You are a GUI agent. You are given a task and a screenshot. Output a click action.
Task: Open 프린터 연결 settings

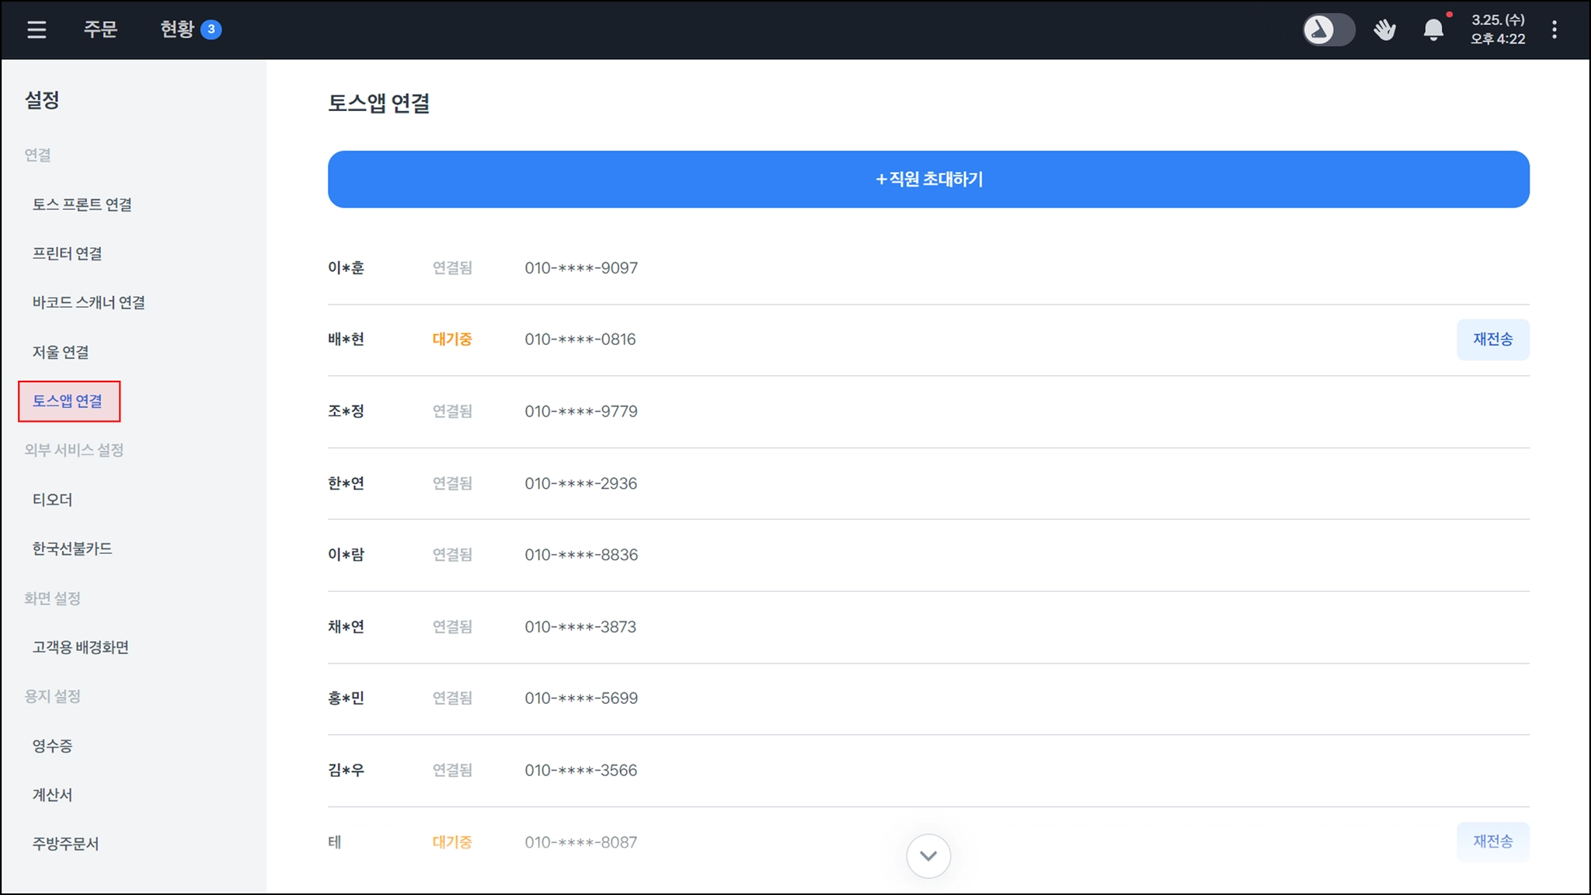tap(67, 253)
